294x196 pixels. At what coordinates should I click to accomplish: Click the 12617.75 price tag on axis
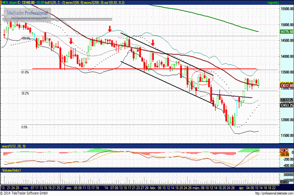tap(287, 100)
